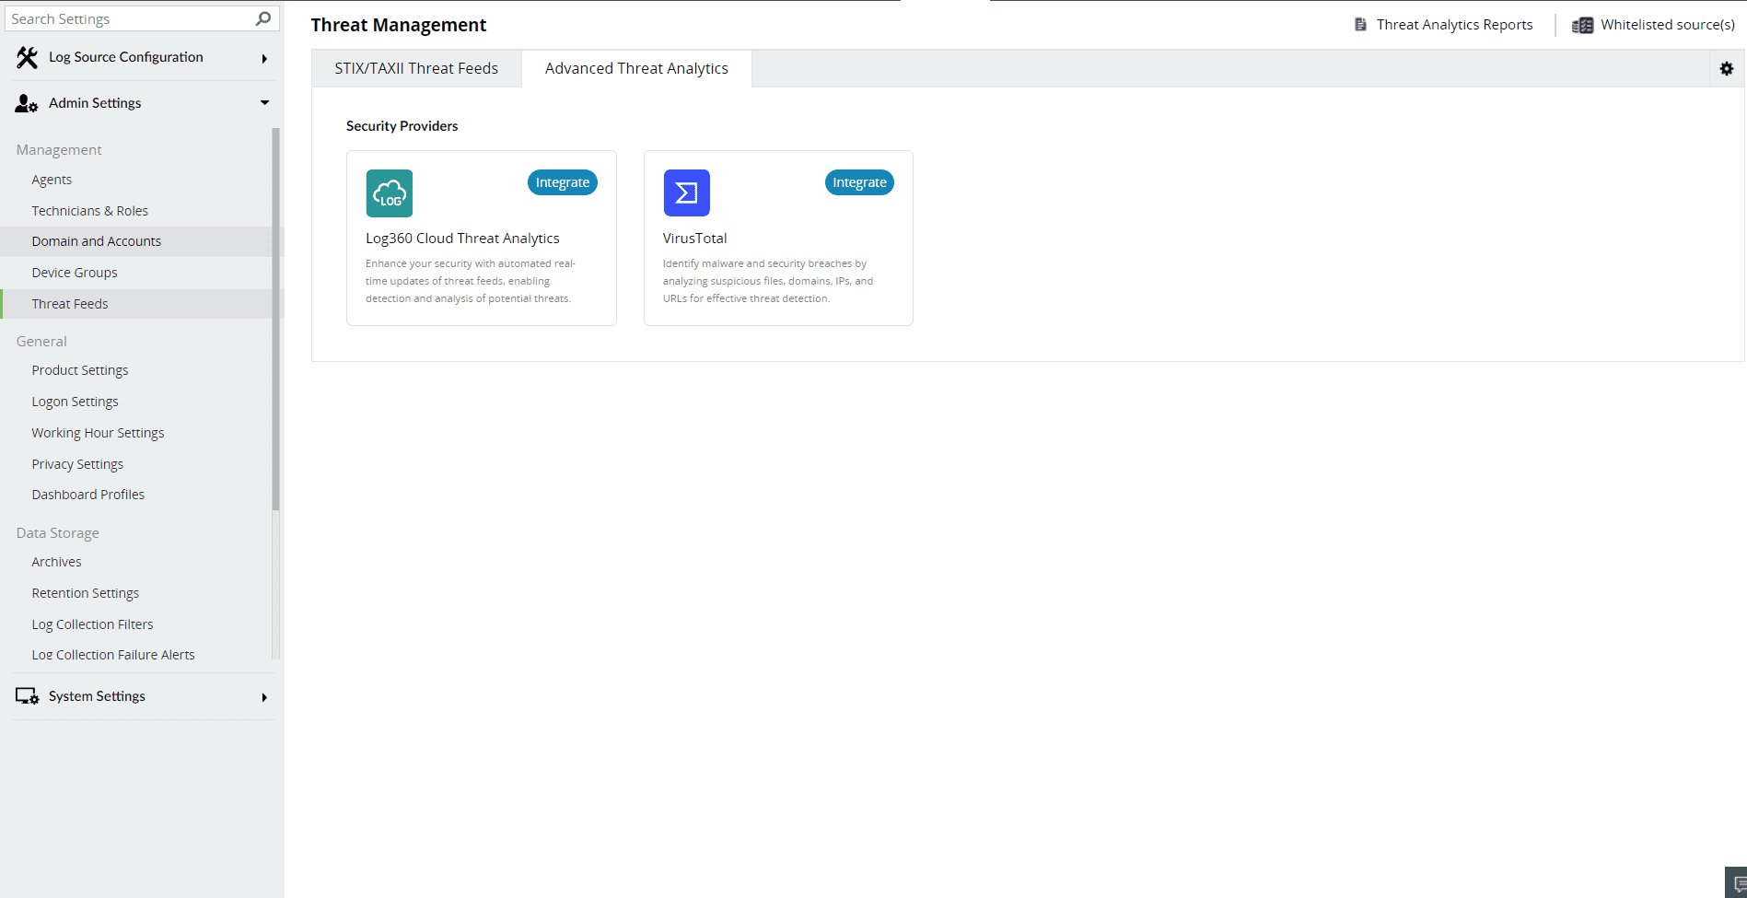Open Threat Feeds in the sidebar
The image size is (1747, 898).
click(69, 303)
